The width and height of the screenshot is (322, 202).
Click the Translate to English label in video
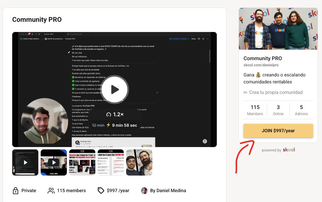point(179,39)
